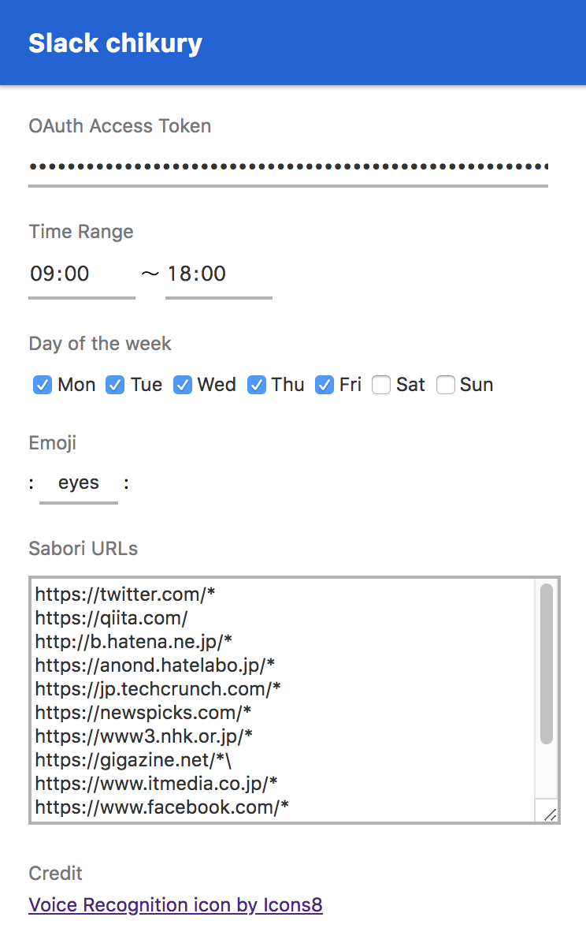Open the Voice Recognition icon by Icons8 link
The width and height of the screenshot is (586, 943).
tap(176, 904)
